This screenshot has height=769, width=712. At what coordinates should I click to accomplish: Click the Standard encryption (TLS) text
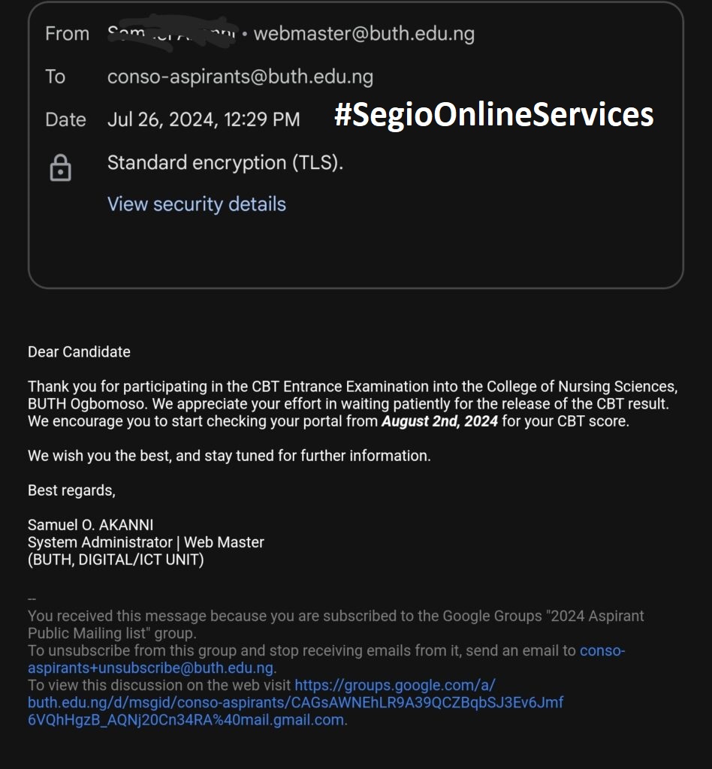pyautogui.click(x=225, y=163)
